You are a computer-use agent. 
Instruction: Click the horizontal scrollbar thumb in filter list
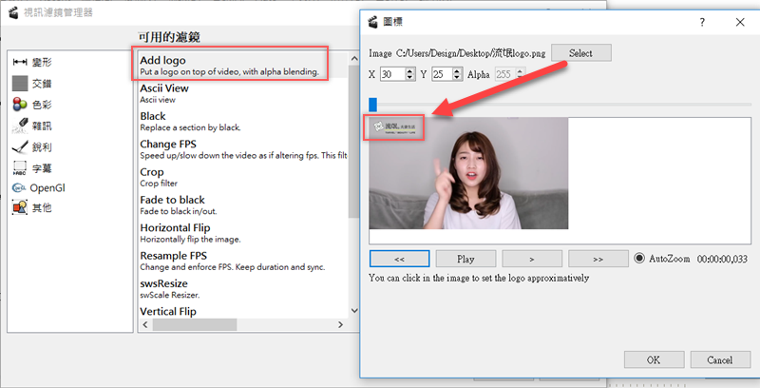click(195, 324)
